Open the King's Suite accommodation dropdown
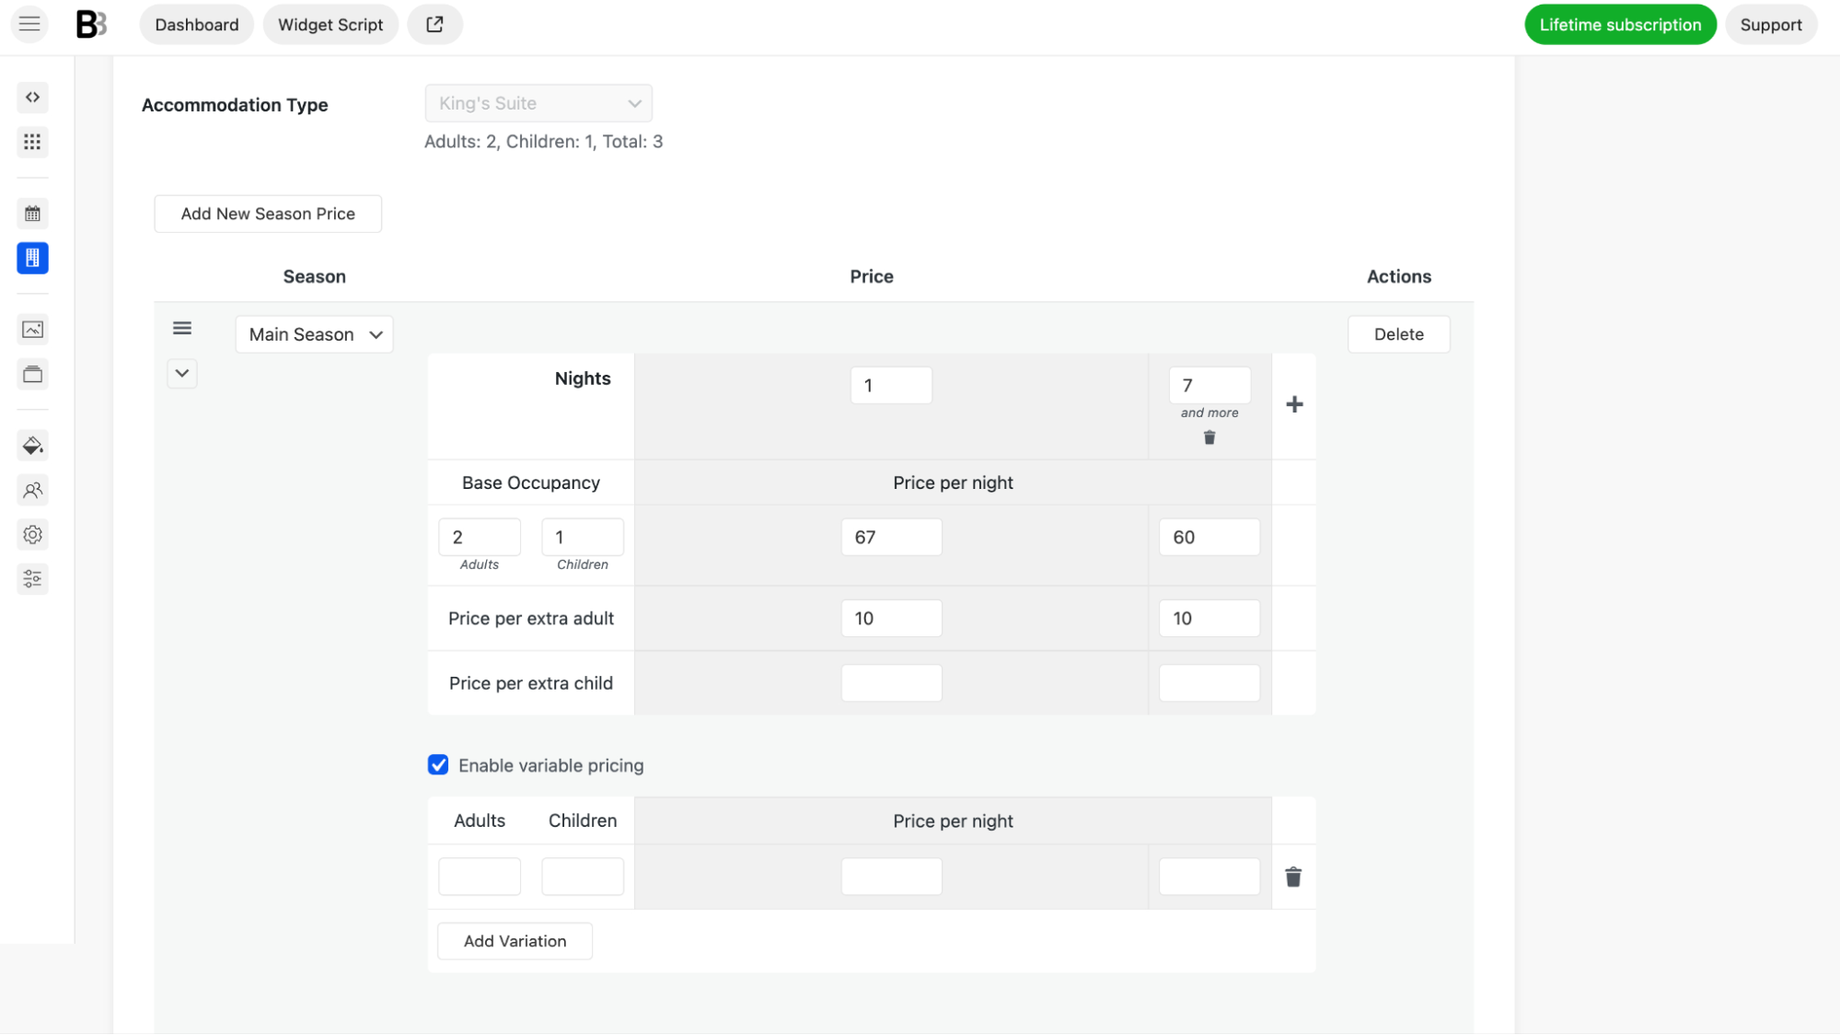1840x1035 pixels. (x=538, y=103)
